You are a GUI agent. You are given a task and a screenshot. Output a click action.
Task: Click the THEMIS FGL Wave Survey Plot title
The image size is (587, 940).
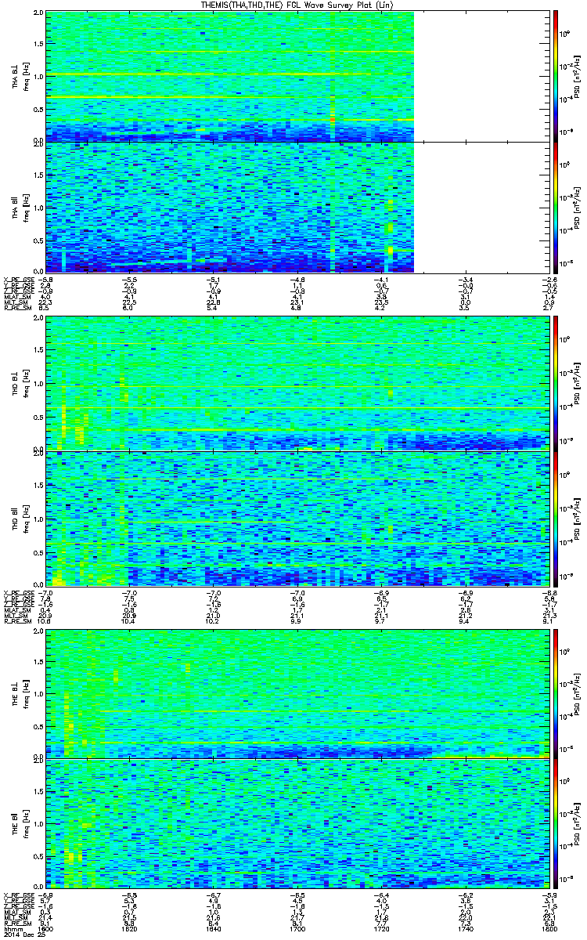[x=297, y=5]
